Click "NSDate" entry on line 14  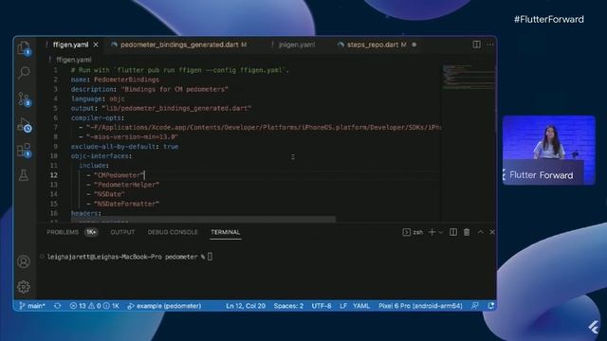tap(109, 194)
